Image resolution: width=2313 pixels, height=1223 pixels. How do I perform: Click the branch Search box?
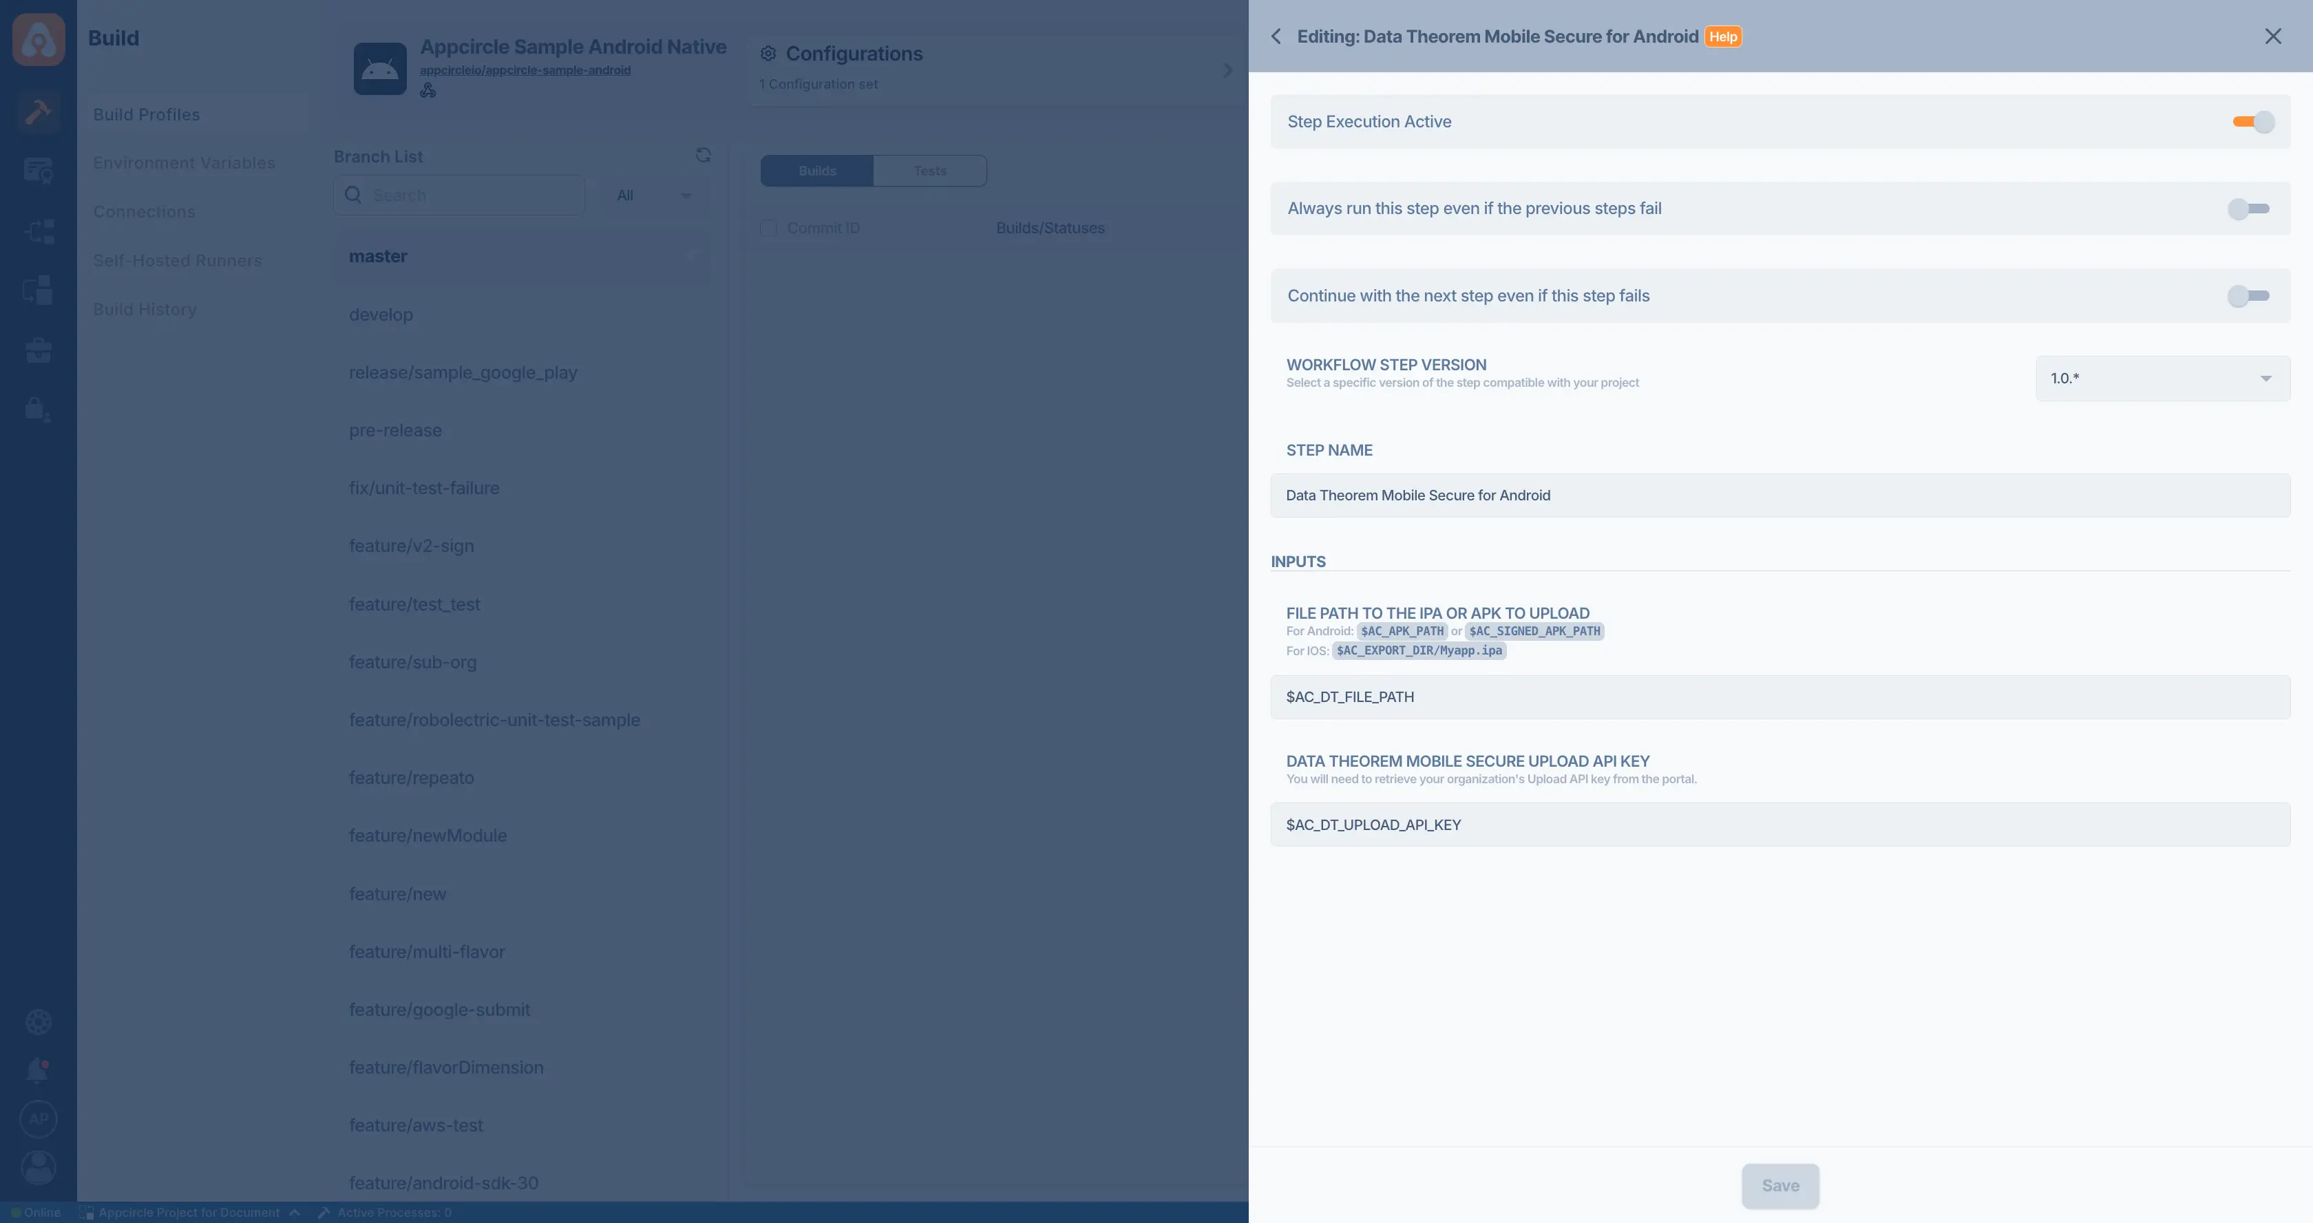click(x=459, y=195)
